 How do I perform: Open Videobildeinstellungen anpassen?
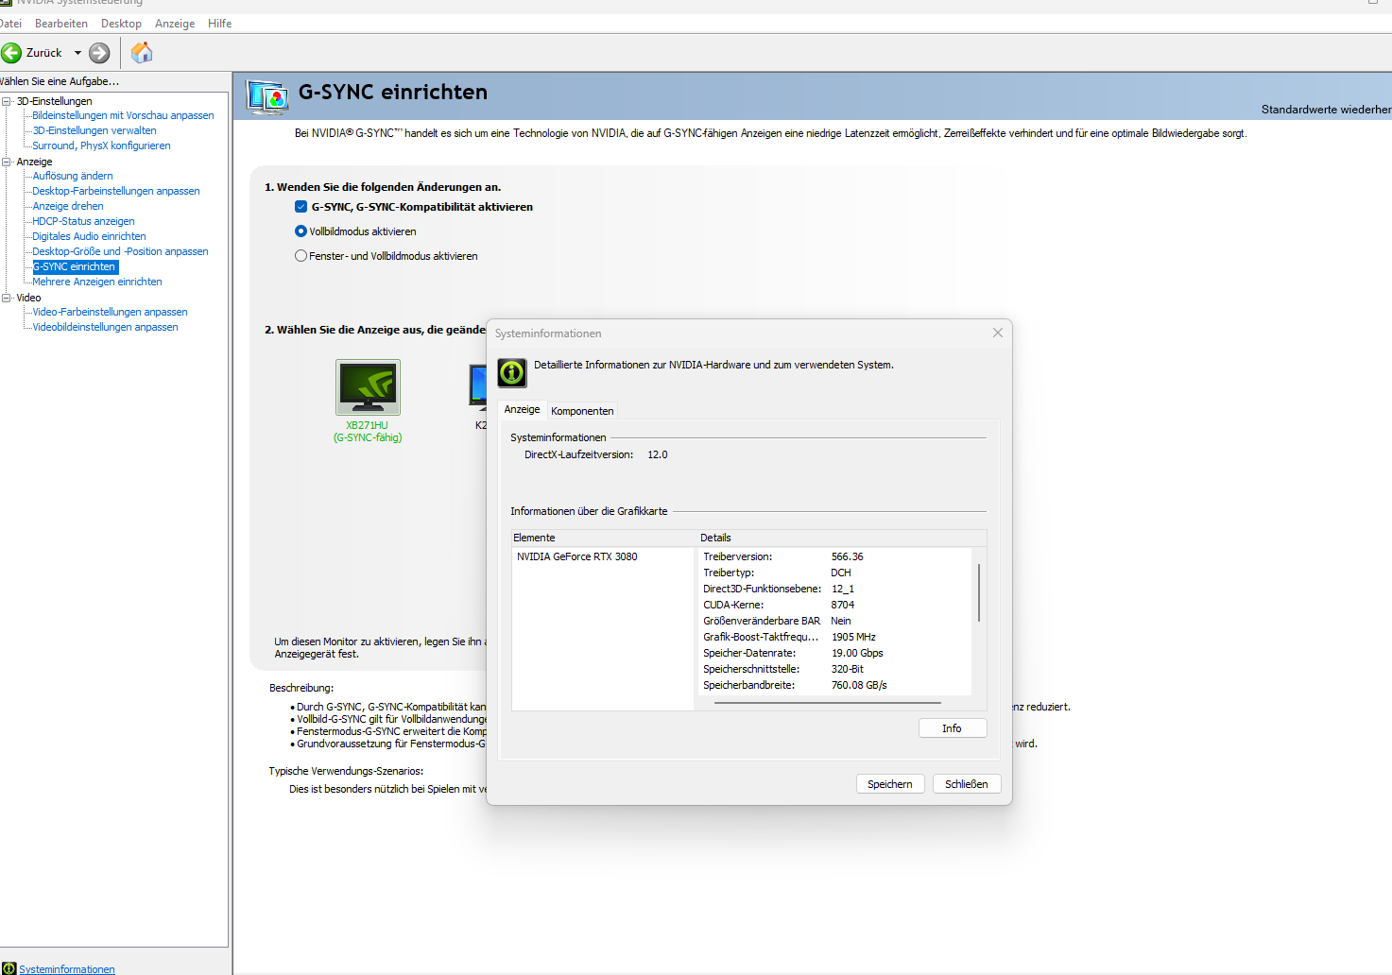105,327
